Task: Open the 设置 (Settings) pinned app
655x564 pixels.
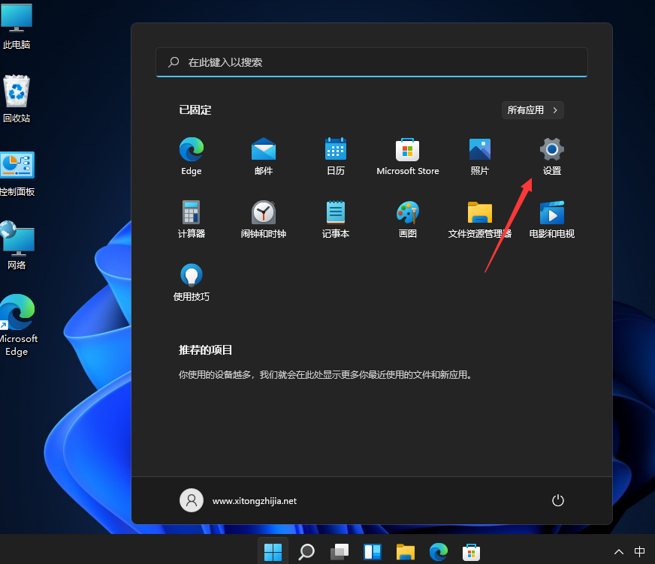Action: [551, 149]
